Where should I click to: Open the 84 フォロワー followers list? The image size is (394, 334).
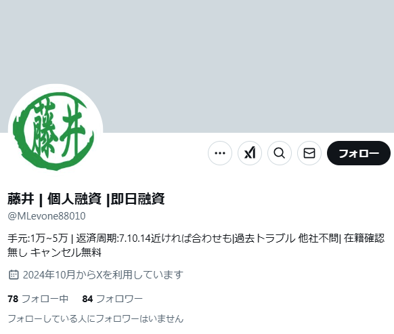click(x=112, y=299)
